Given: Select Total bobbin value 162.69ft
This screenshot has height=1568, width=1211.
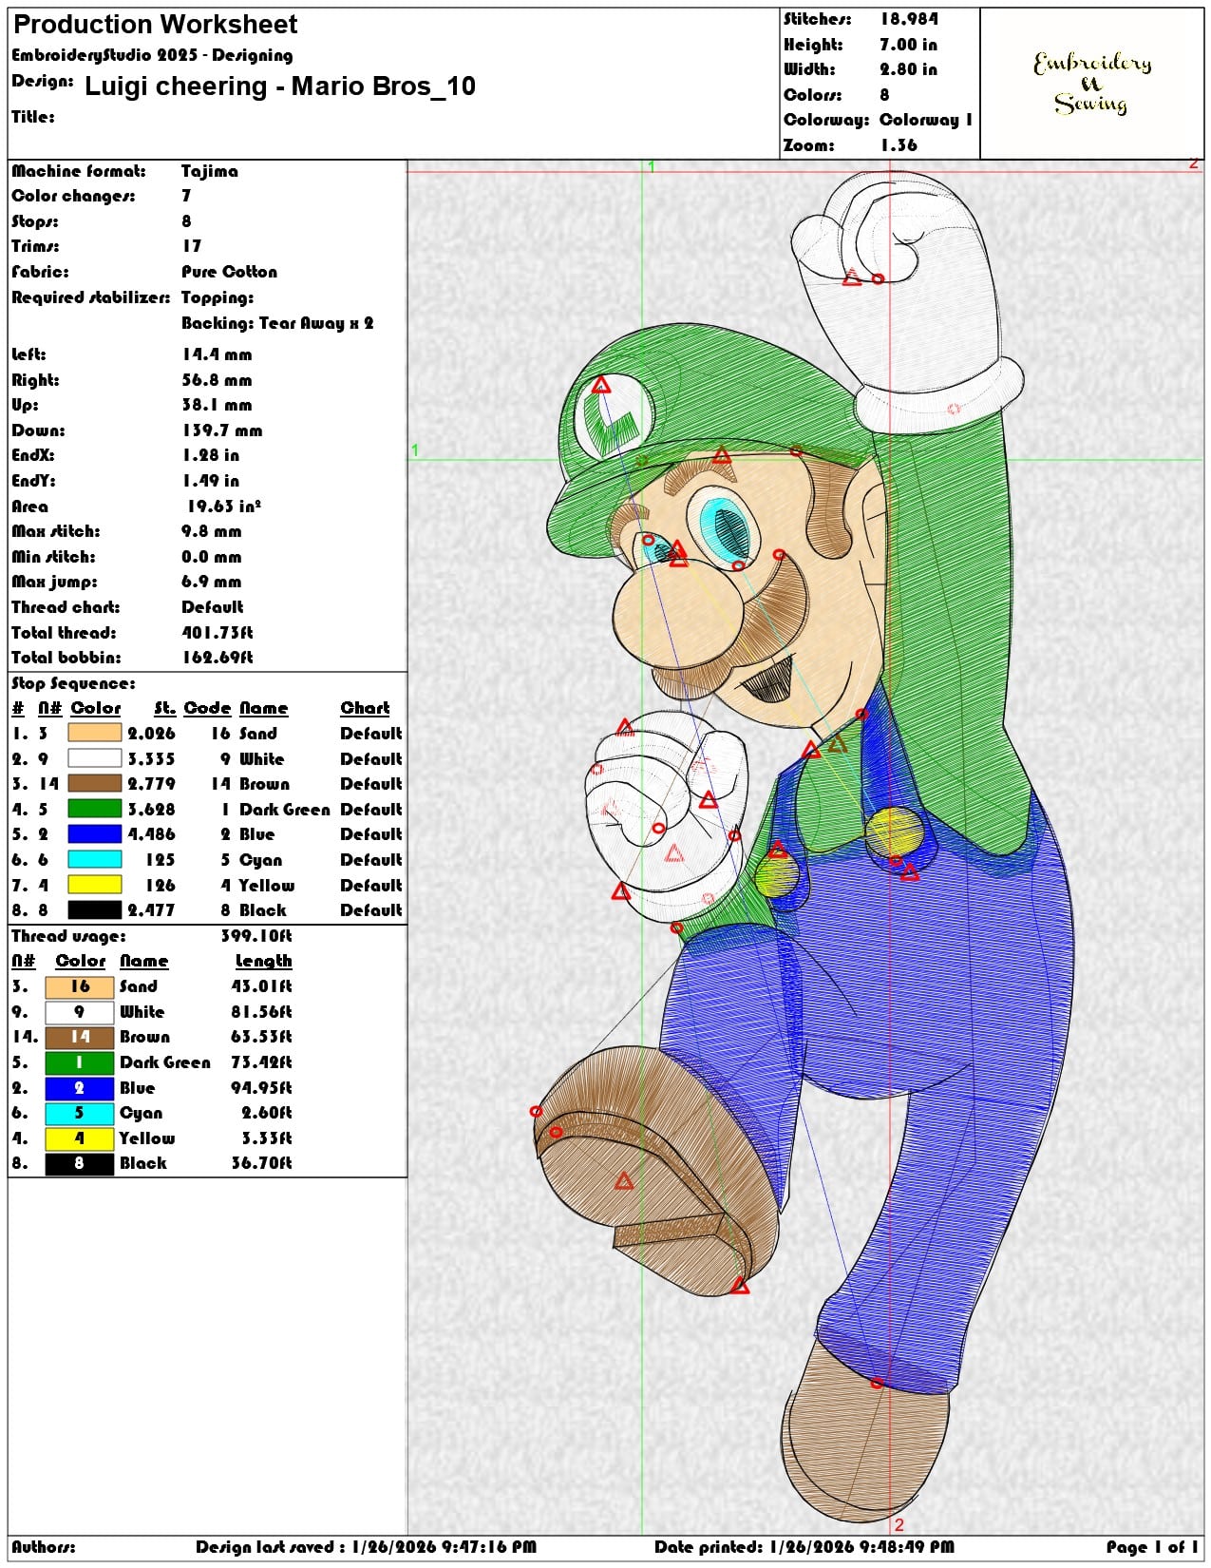Looking at the screenshot, I should [218, 658].
